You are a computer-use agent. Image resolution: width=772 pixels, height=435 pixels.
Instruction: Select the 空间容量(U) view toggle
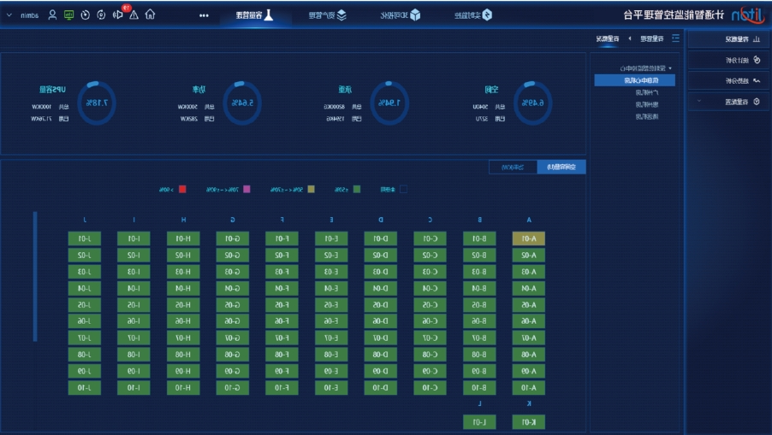pyautogui.click(x=561, y=167)
